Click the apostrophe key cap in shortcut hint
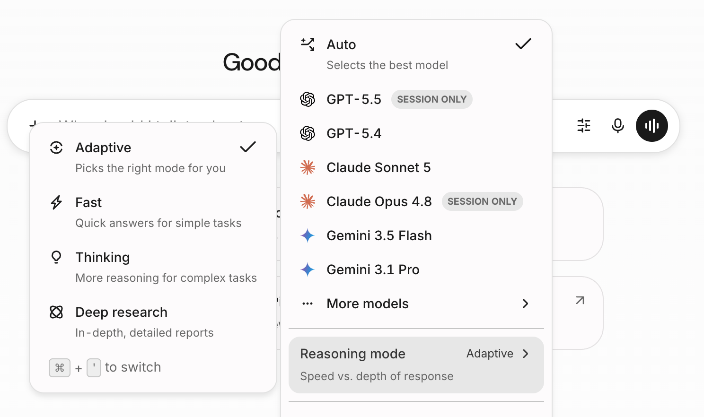The width and height of the screenshot is (704, 417). point(94,368)
